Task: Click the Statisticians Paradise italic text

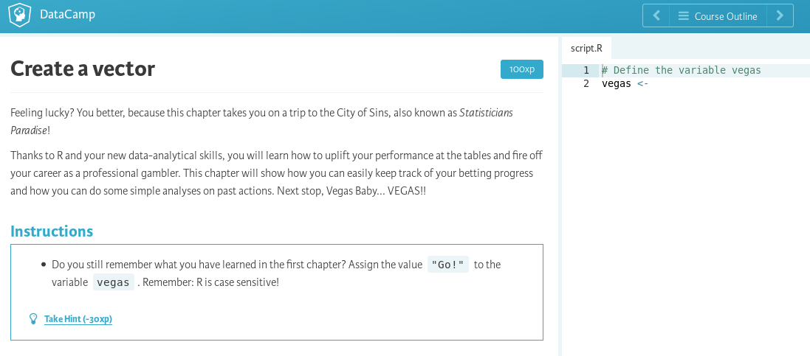Action: (262, 121)
